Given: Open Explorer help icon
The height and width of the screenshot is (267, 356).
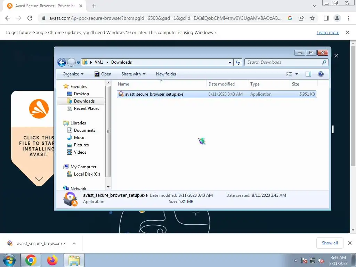Looking at the screenshot, I should click(x=321, y=74).
